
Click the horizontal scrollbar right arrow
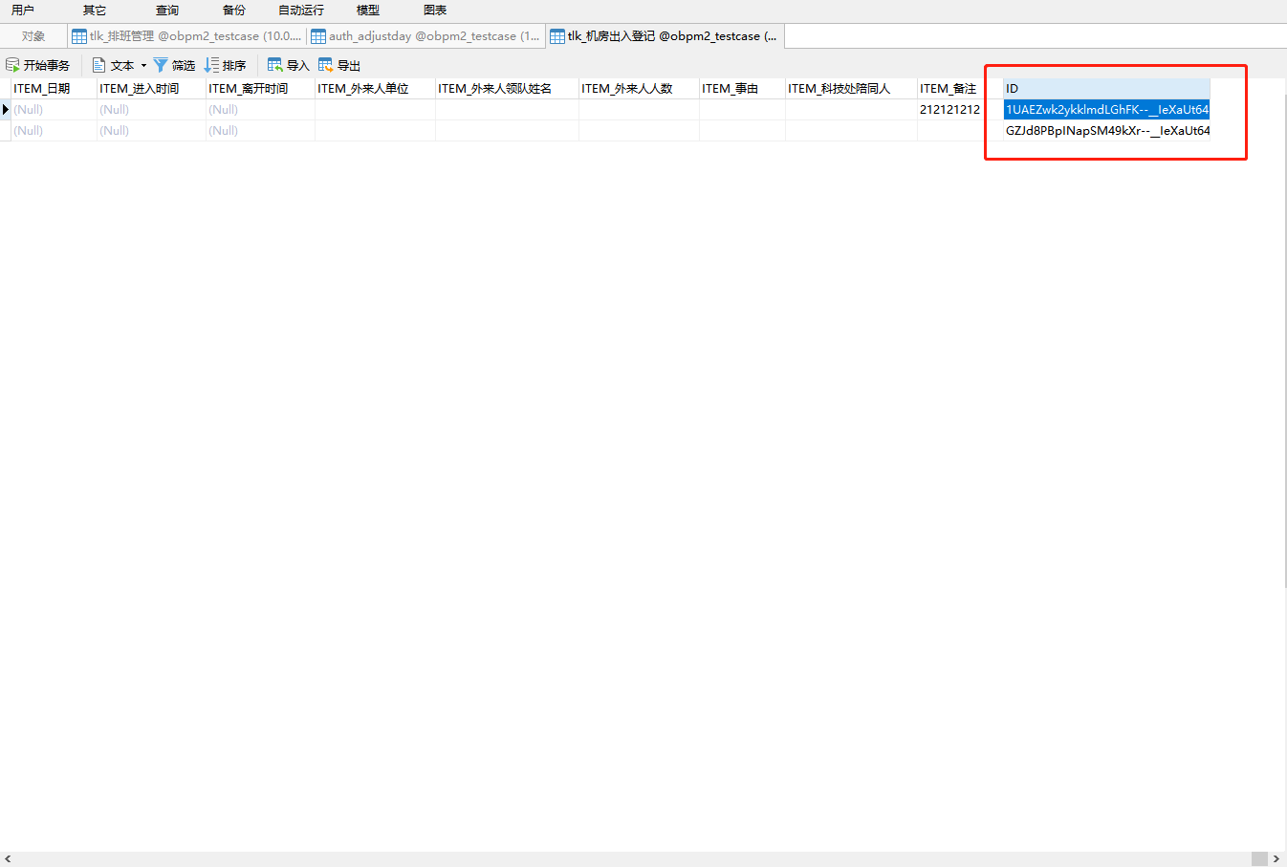1276,859
